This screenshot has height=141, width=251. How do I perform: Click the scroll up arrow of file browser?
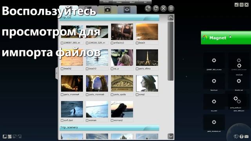pyautogui.click(x=171, y=18)
